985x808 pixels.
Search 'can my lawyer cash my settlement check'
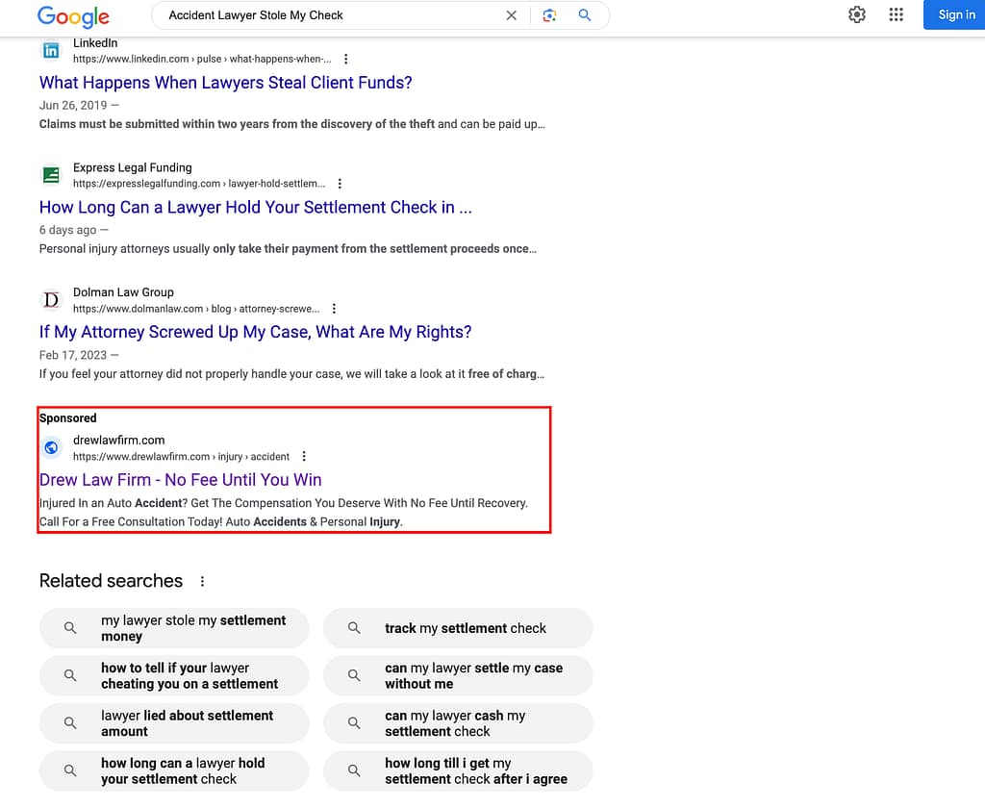point(458,723)
